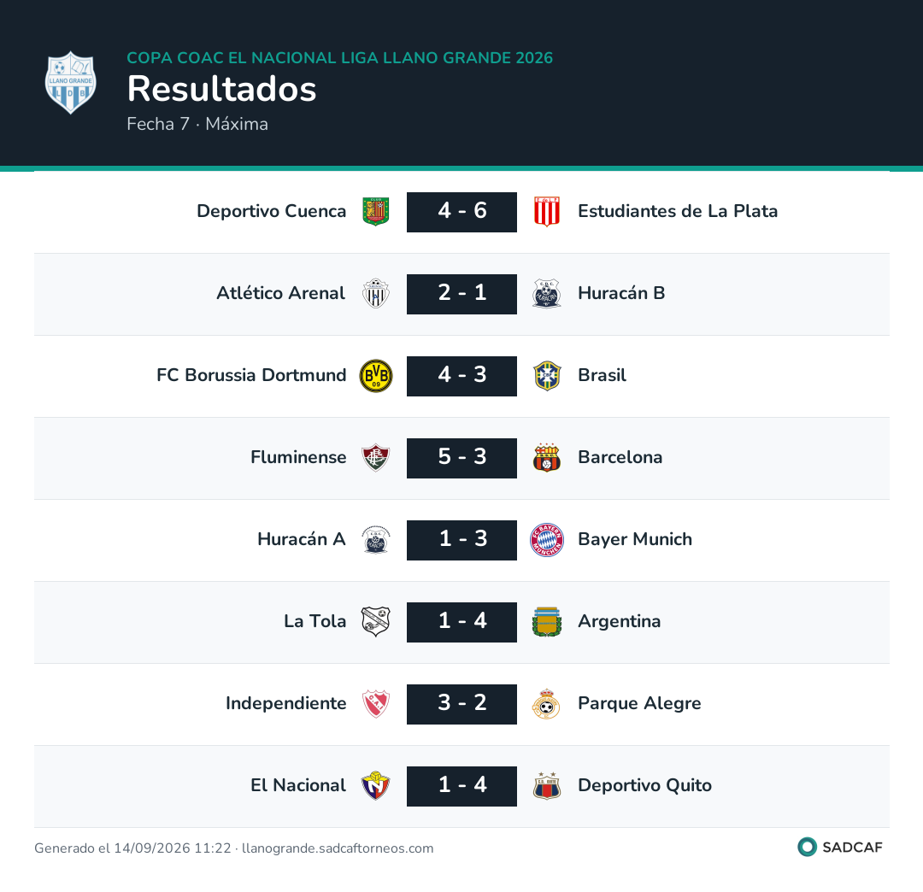The width and height of the screenshot is (923, 892).
Task: Click the Llano Grande league shield logo
Action: (71, 82)
